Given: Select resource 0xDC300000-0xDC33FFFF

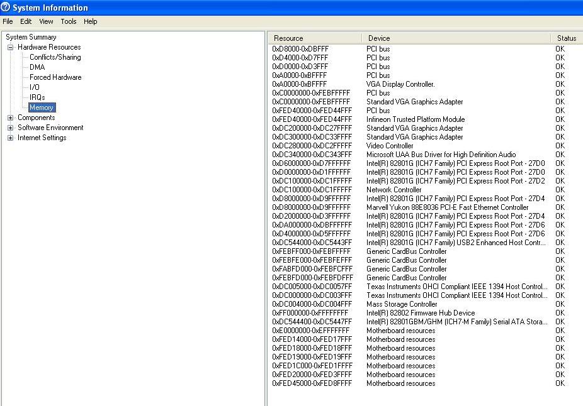Looking at the screenshot, I should click(312, 137).
